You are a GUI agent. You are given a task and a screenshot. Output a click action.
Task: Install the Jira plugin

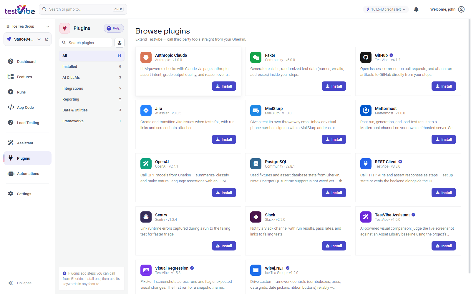[x=224, y=139]
